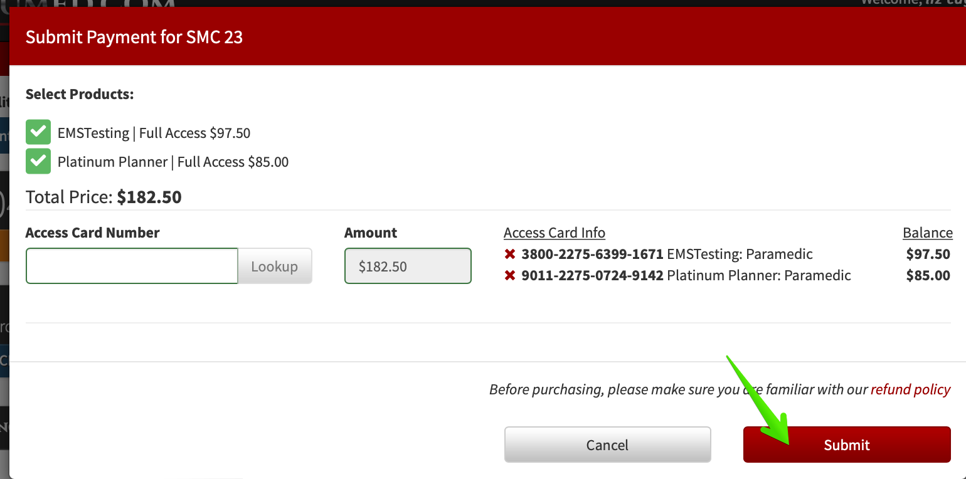Click the green checkmark beside EMSTesting

point(38,132)
